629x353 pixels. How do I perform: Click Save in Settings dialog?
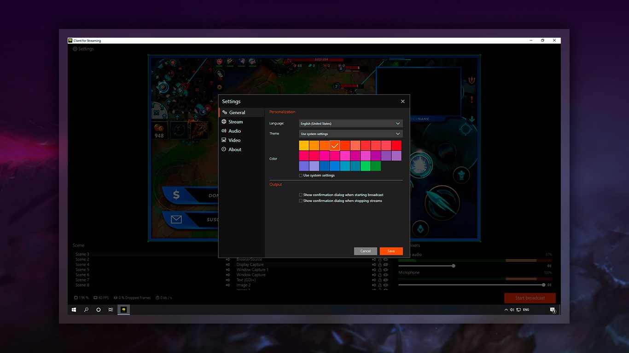pyautogui.click(x=391, y=251)
